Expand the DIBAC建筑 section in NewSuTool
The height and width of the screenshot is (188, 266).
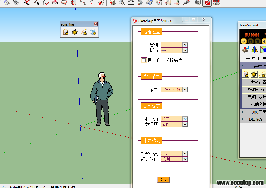(243, 119)
